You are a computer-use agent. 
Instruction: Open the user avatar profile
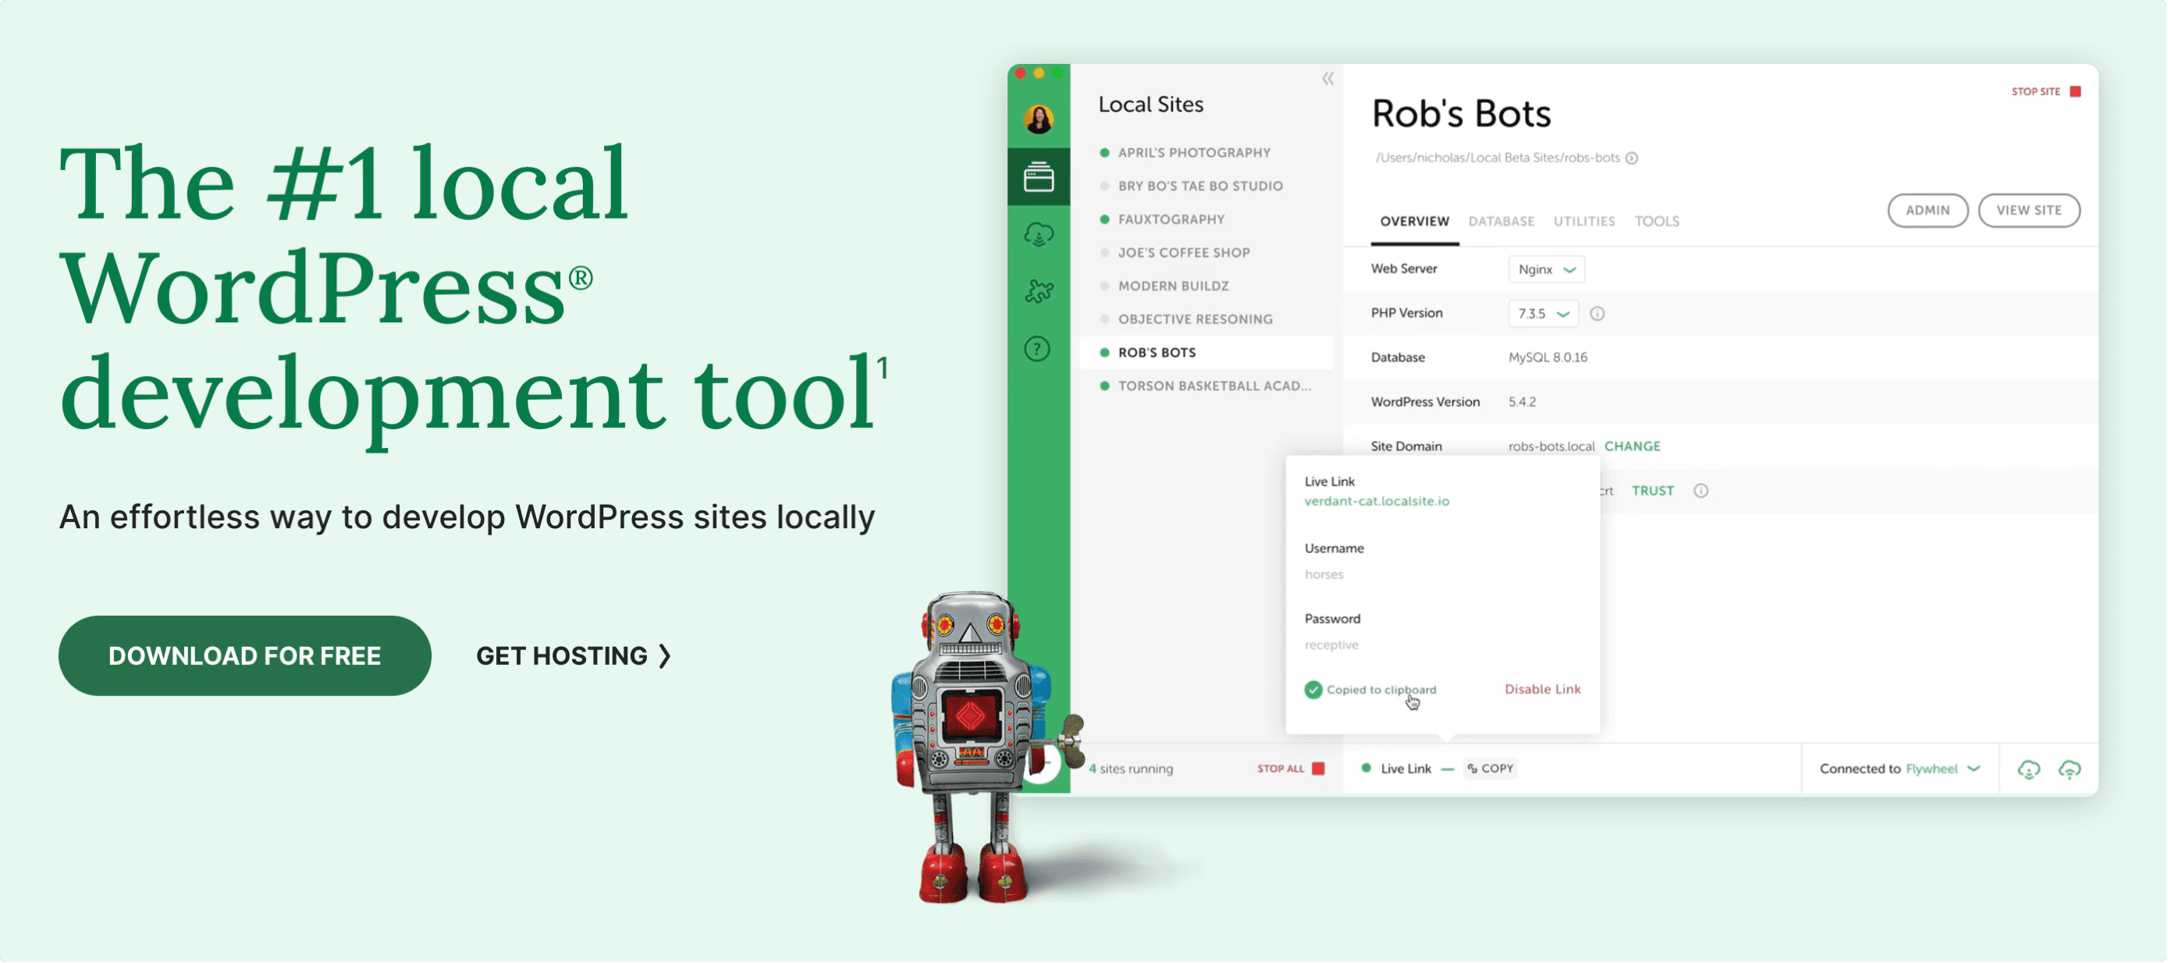(x=1039, y=118)
